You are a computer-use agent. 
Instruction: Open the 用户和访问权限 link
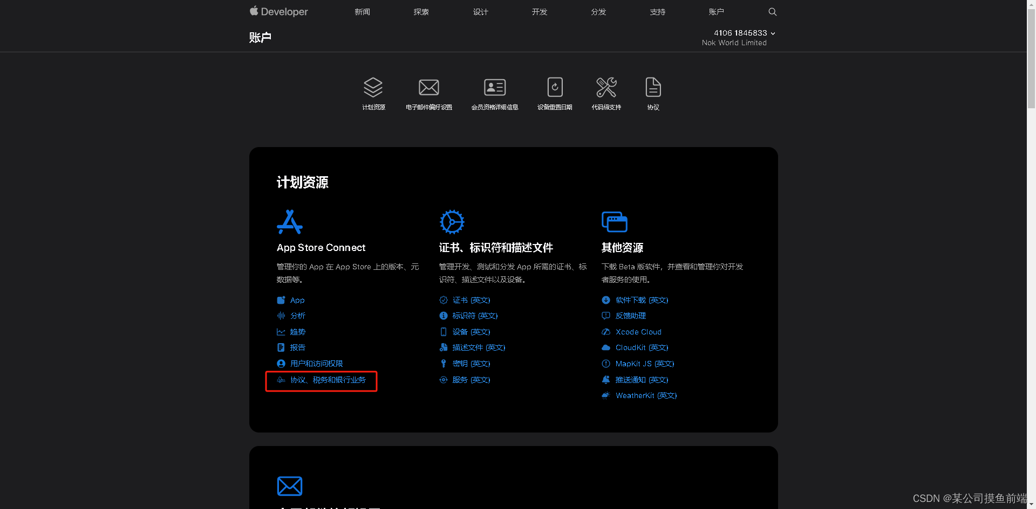[x=317, y=364]
